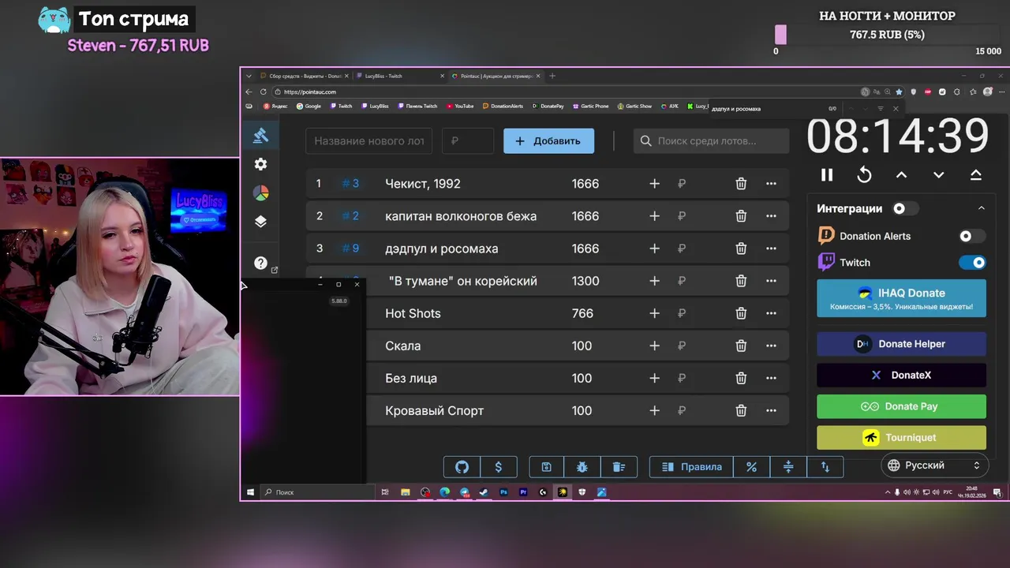This screenshot has width=1010, height=568.
Task: Focus the ruble amount input field
Action: point(468,141)
